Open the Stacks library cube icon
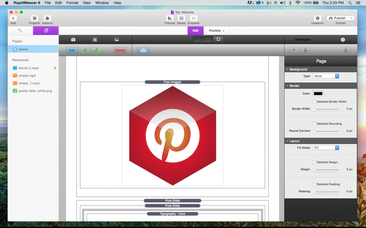Viewport: 366px width, 228px height. pos(73,39)
